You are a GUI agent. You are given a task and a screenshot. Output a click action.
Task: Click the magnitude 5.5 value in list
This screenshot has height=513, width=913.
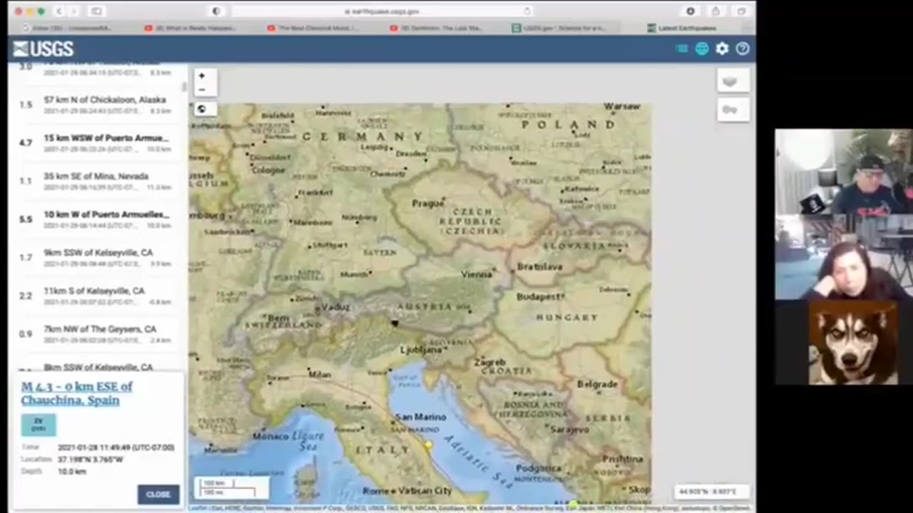pos(26,219)
